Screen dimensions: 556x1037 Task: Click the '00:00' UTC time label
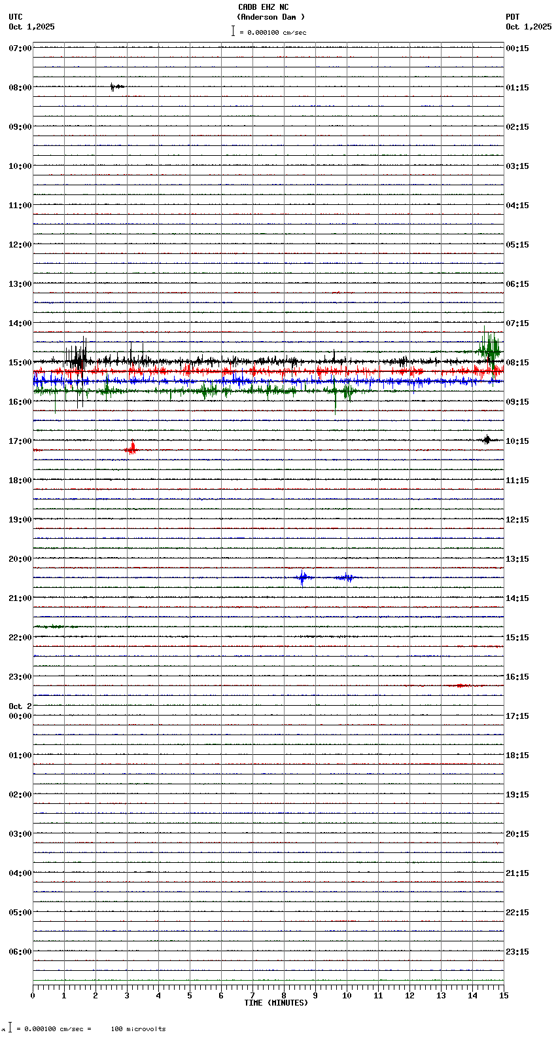coord(20,716)
